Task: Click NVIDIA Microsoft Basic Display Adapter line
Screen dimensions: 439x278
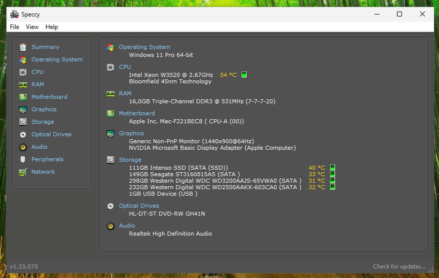Action: [x=212, y=148]
